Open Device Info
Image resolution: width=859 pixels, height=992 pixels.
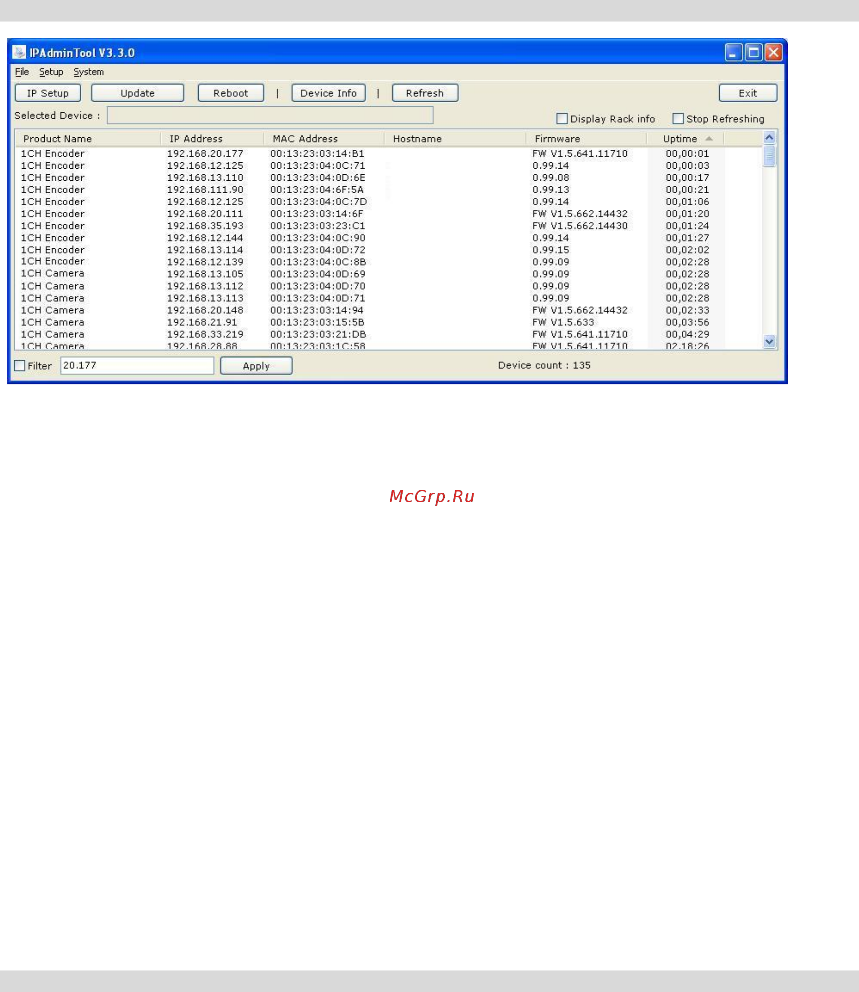328,93
